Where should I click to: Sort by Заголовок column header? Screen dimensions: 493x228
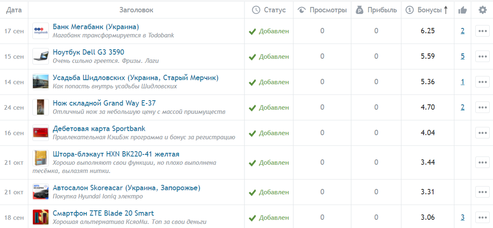pos(136,10)
